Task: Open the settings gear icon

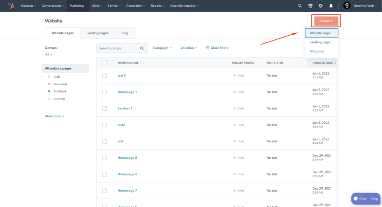Action: [320, 6]
